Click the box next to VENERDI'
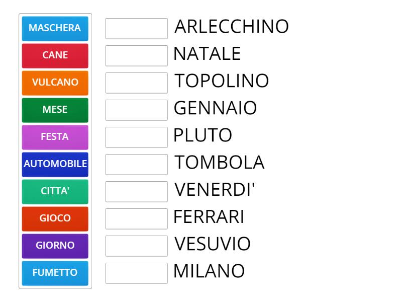 [x=136, y=191]
